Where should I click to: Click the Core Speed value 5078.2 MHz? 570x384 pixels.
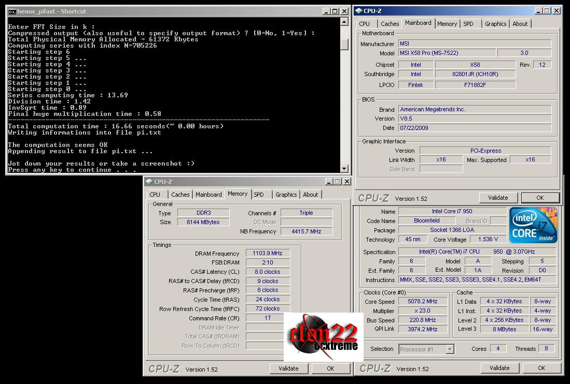click(422, 301)
